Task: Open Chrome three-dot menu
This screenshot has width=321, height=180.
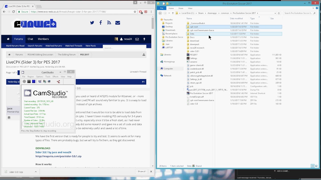Action: tap(151, 12)
